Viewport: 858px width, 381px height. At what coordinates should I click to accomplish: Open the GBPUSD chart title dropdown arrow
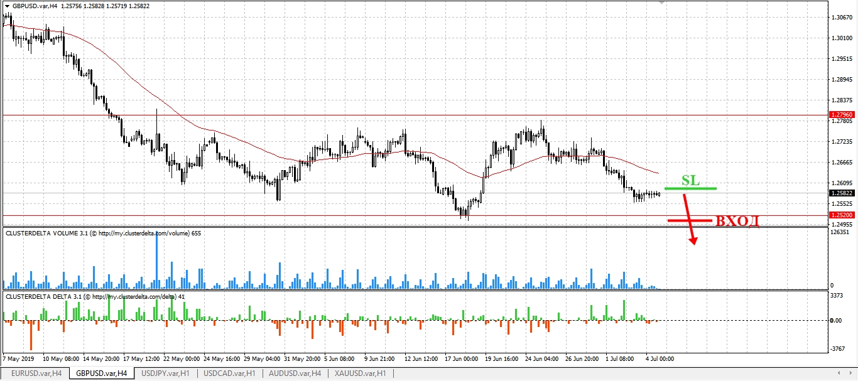(6, 5)
